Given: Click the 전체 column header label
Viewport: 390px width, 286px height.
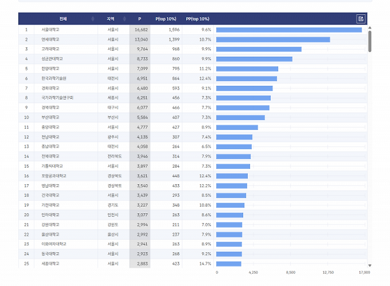Looking at the screenshot, I should pyautogui.click(x=63, y=19).
